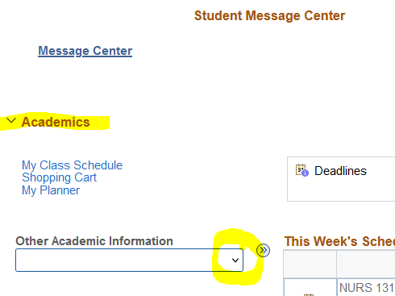
Task: Click the blue info badge on Deadlines icon
Action: (305, 173)
